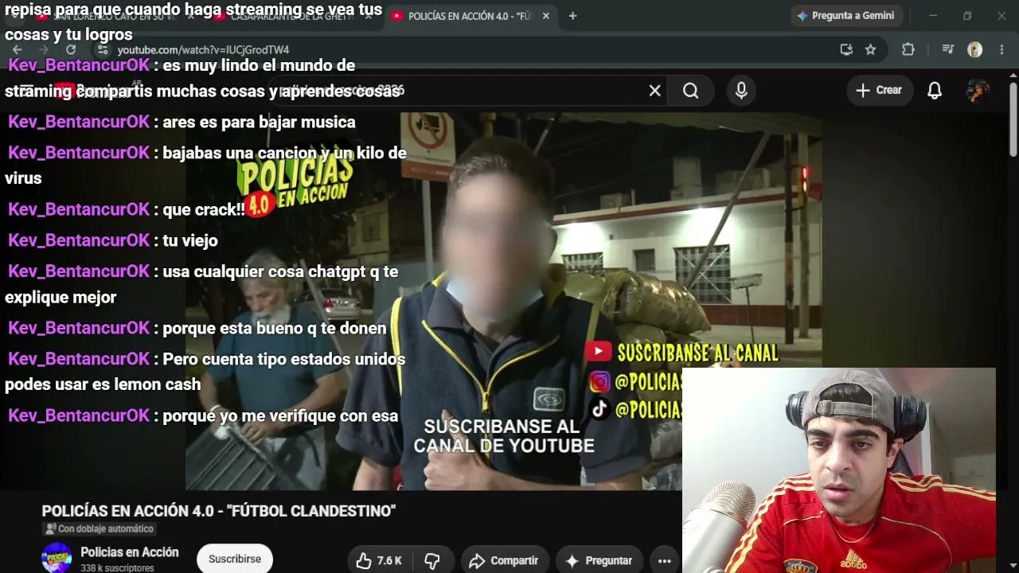Open a new browser tab
Screen dimensions: 1019x573
[572, 16]
